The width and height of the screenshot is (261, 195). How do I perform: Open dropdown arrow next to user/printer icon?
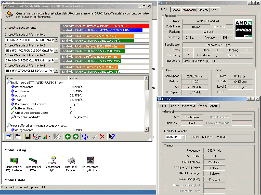[40, 137]
